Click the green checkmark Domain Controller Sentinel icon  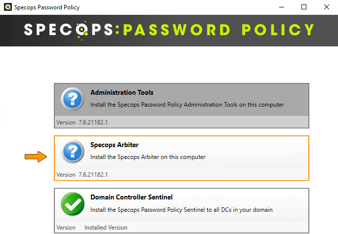[x=73, y=204]
